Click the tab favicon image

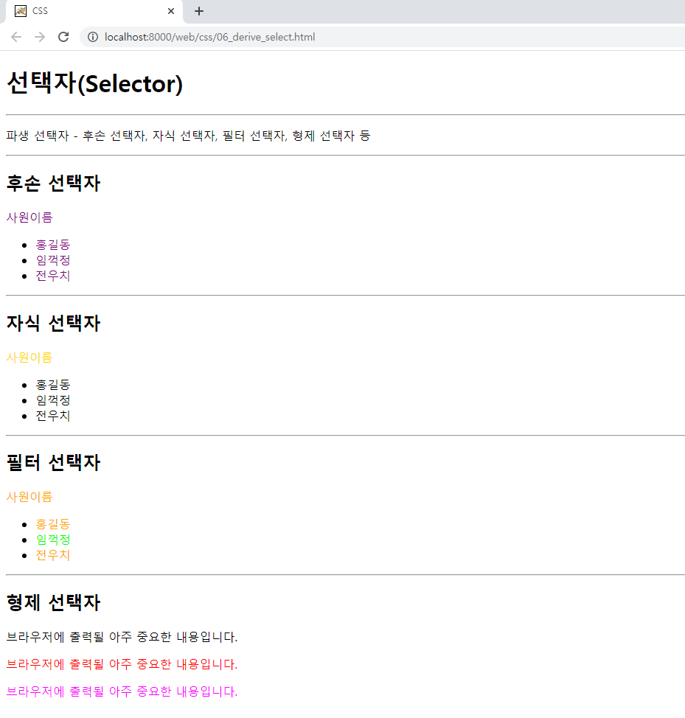(x=21, y=11)
